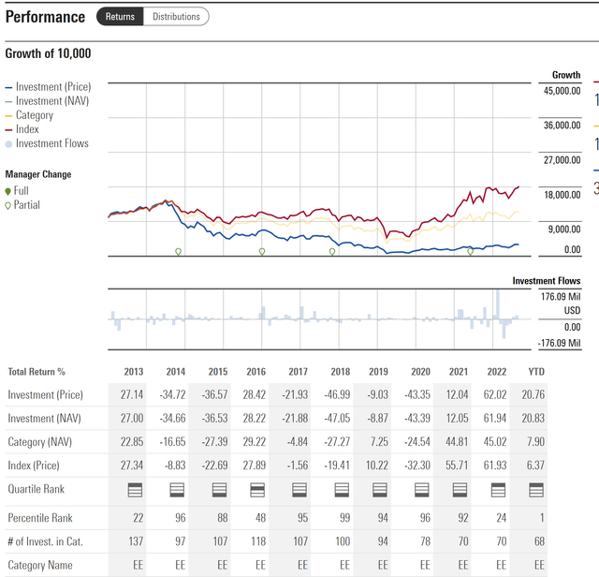Click the Partial manager change legend icon
The height and width of the screenshot is (577, 599).
[x=8, y=205]
